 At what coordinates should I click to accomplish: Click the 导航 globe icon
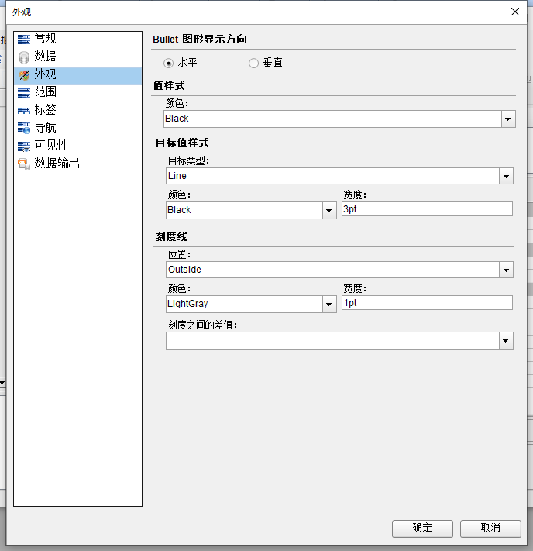[x=24, y=129]
